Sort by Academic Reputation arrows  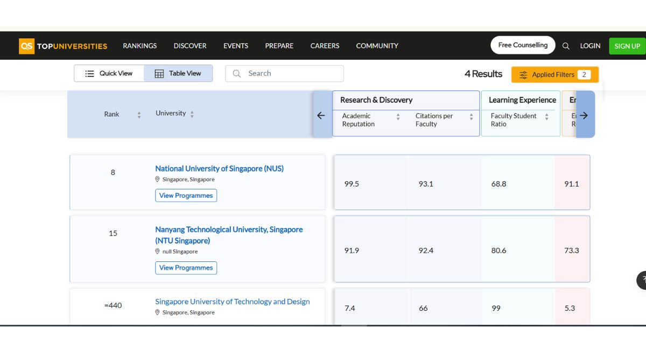pos(398,117)
